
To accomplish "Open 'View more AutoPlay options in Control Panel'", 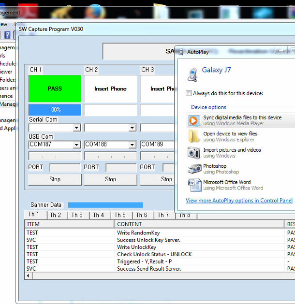I will pyautogui.click(x=239, y=201).
